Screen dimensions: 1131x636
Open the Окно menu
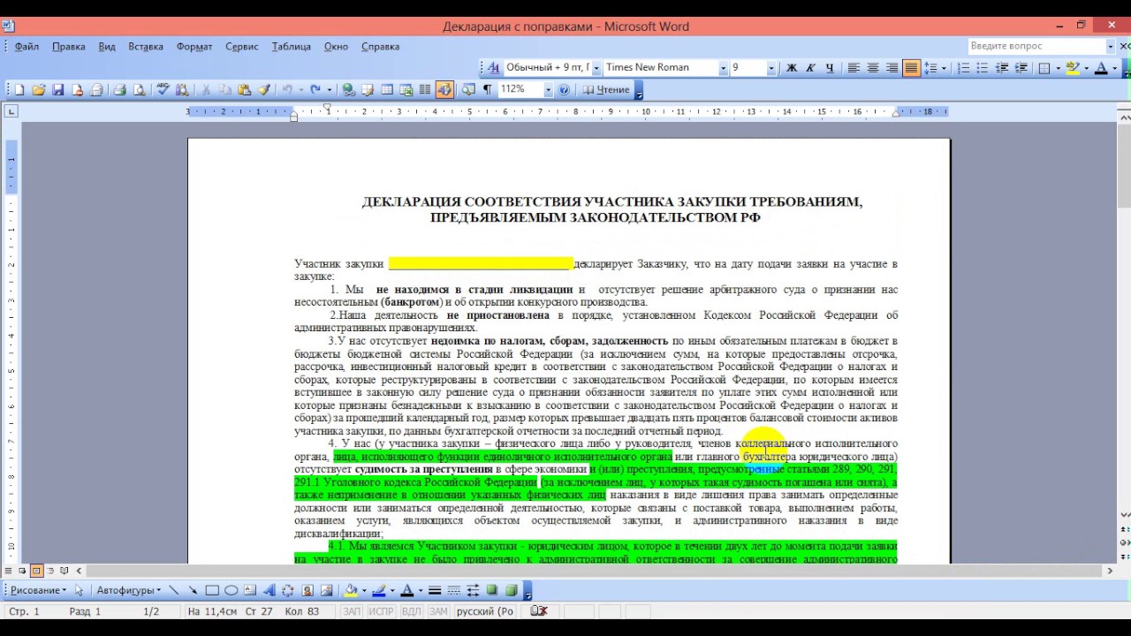coord(336,46)
